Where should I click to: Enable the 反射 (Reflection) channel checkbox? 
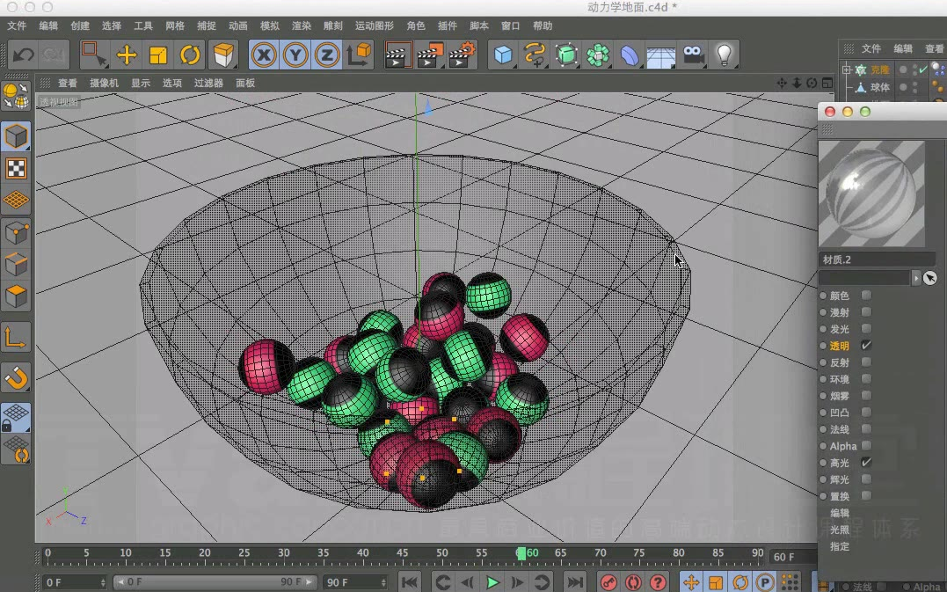pyautogui.click(x=866, y=362)
